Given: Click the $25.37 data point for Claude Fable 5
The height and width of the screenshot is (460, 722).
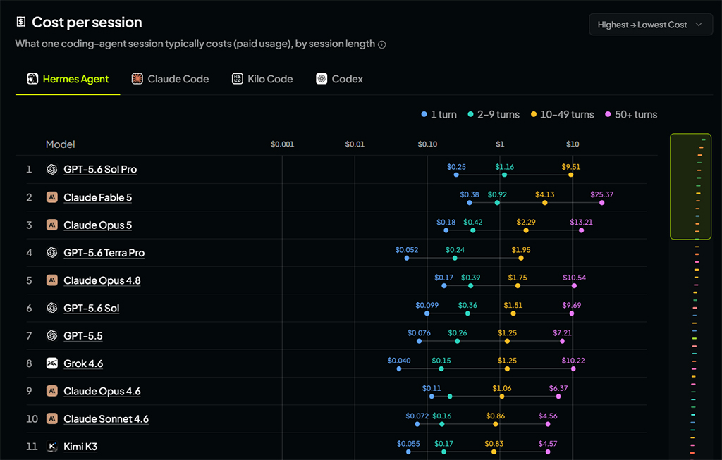Looking at the screenshot, I should point(602,202).
